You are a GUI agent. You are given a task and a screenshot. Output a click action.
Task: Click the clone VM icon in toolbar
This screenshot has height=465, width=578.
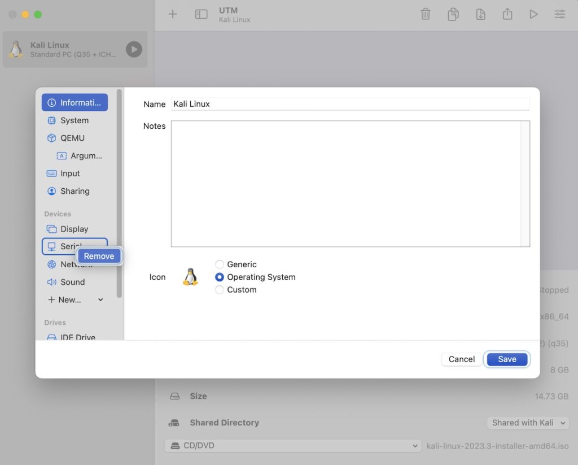[453, 14]
